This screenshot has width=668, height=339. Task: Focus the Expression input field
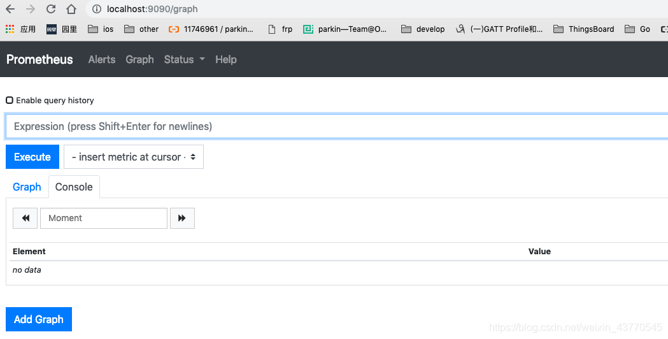tap(337, 126)
